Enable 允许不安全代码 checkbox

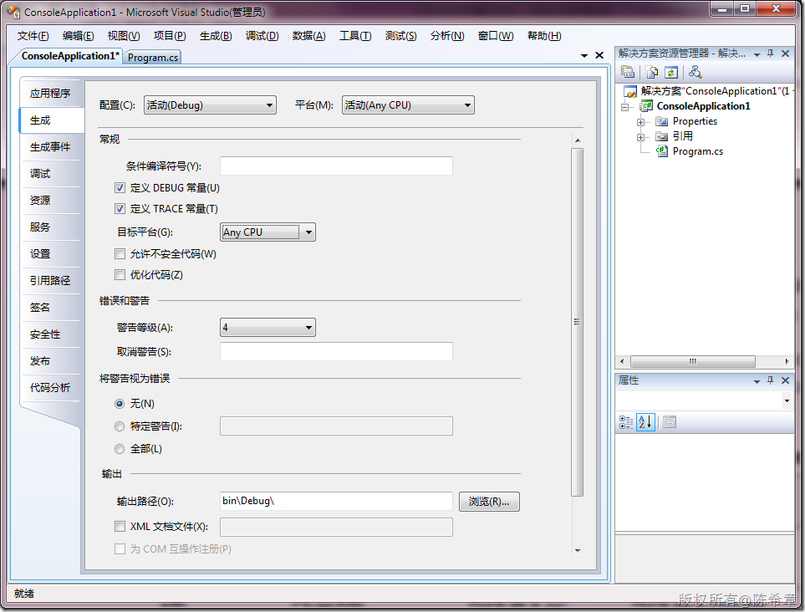click(120, 253)
